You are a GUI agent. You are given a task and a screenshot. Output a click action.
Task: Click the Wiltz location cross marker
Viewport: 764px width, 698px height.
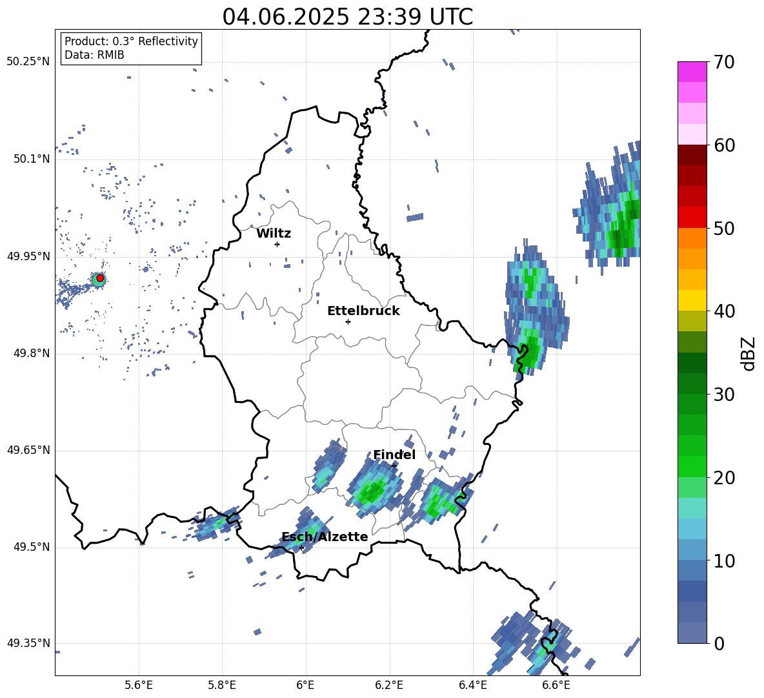tap(277, 244)
